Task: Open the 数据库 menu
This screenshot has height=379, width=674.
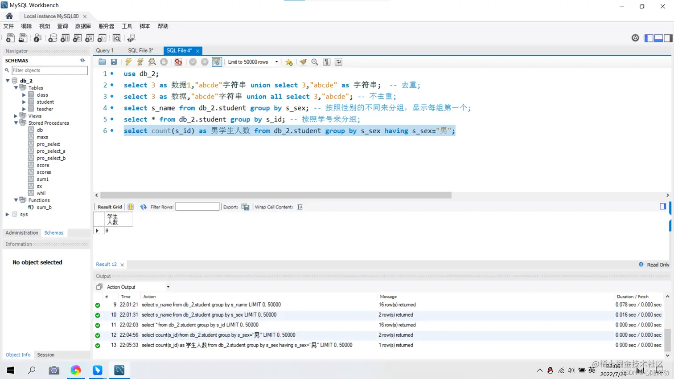Action: (x=83, y=26)
